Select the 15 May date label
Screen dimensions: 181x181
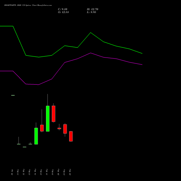(x=41, y=172)
